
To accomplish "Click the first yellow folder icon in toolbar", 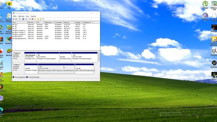I will point(38,19).
